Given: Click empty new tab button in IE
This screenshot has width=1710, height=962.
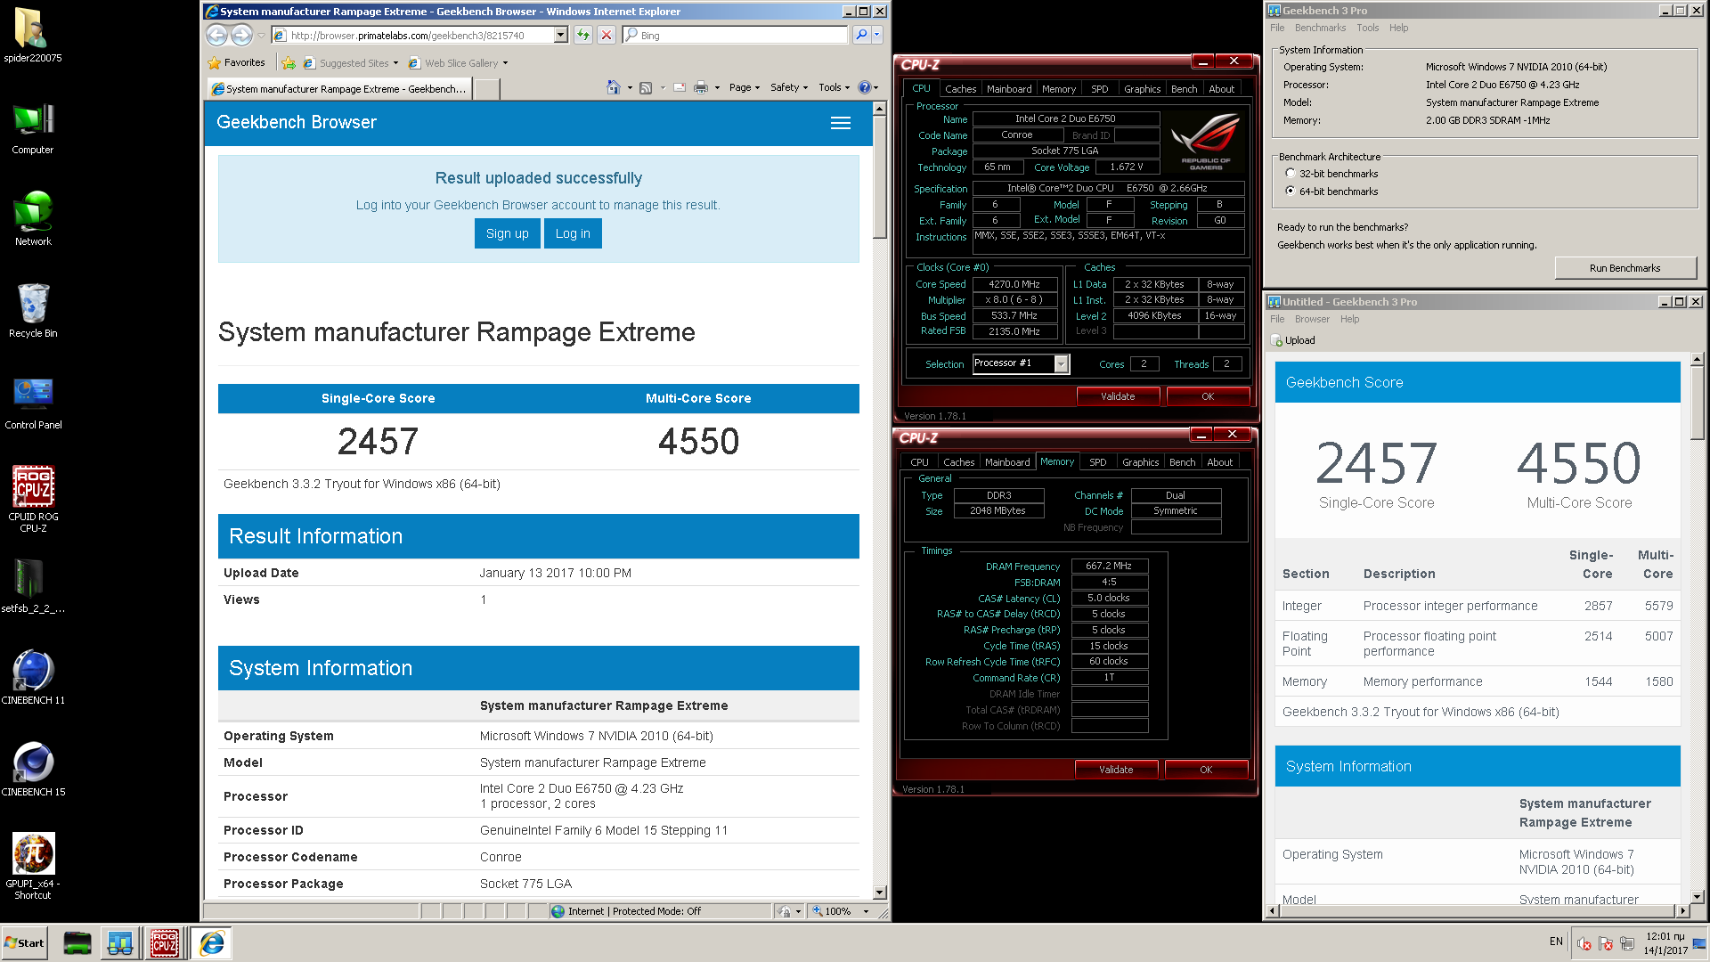Looking at the screenshot, I should pos(486,88).
